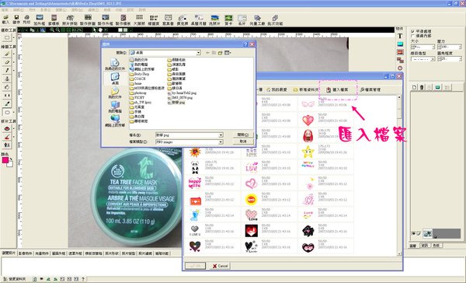Select the 桌面 desktop shortcut in dialog sidebar

point(115,79)
